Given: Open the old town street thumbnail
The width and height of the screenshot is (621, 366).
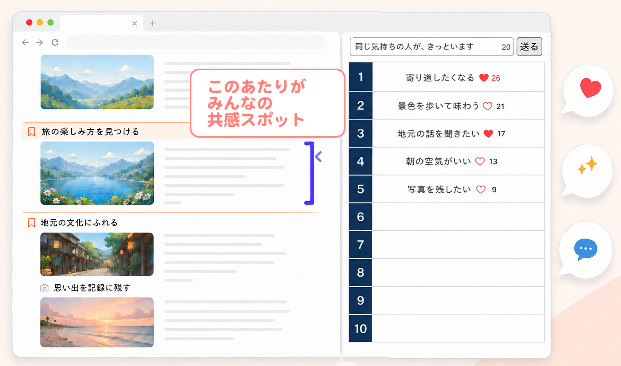Looking at the screenshot, I should pyautogui.click(x=97, y=254).
